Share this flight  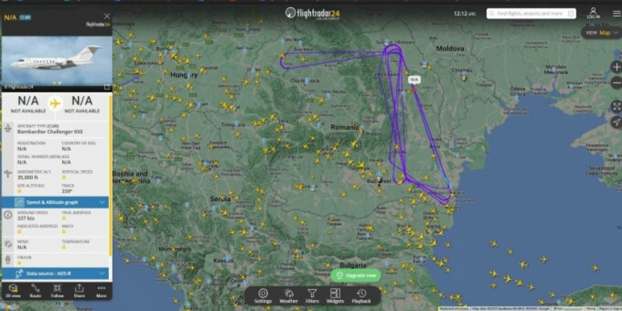coord(80,290)
